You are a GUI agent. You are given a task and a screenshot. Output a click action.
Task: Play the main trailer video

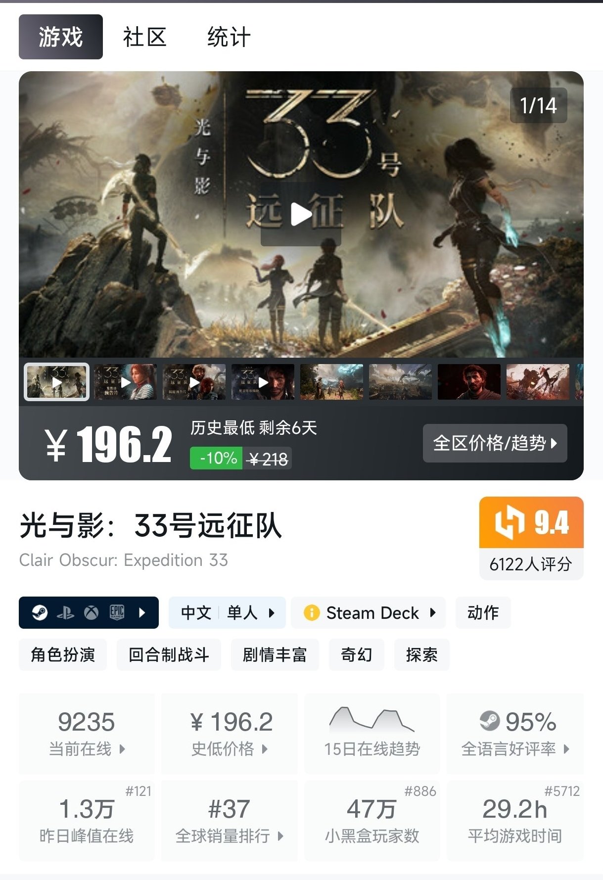[x=301, y=214]
